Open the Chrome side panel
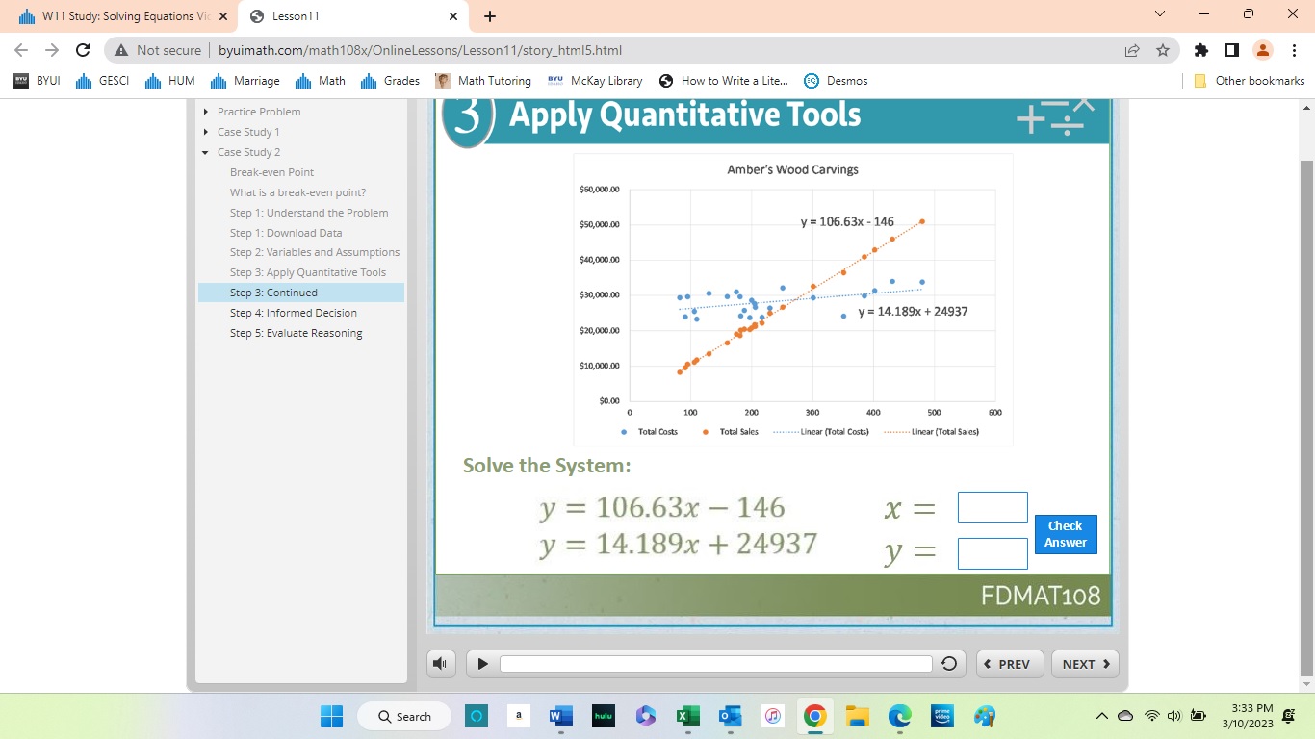1315x739 pixels. click(1231, 50)
